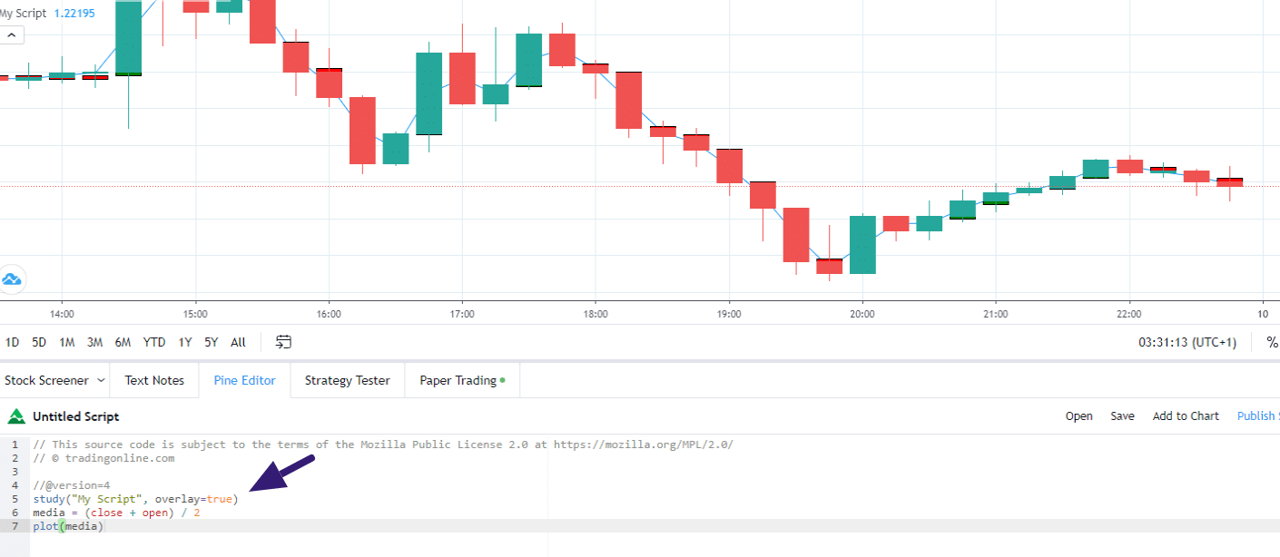Image resolution: width=1280 pixels, height=557 pixels.
Task: Click the green Pine script logo icon
Action: [15, 416]
